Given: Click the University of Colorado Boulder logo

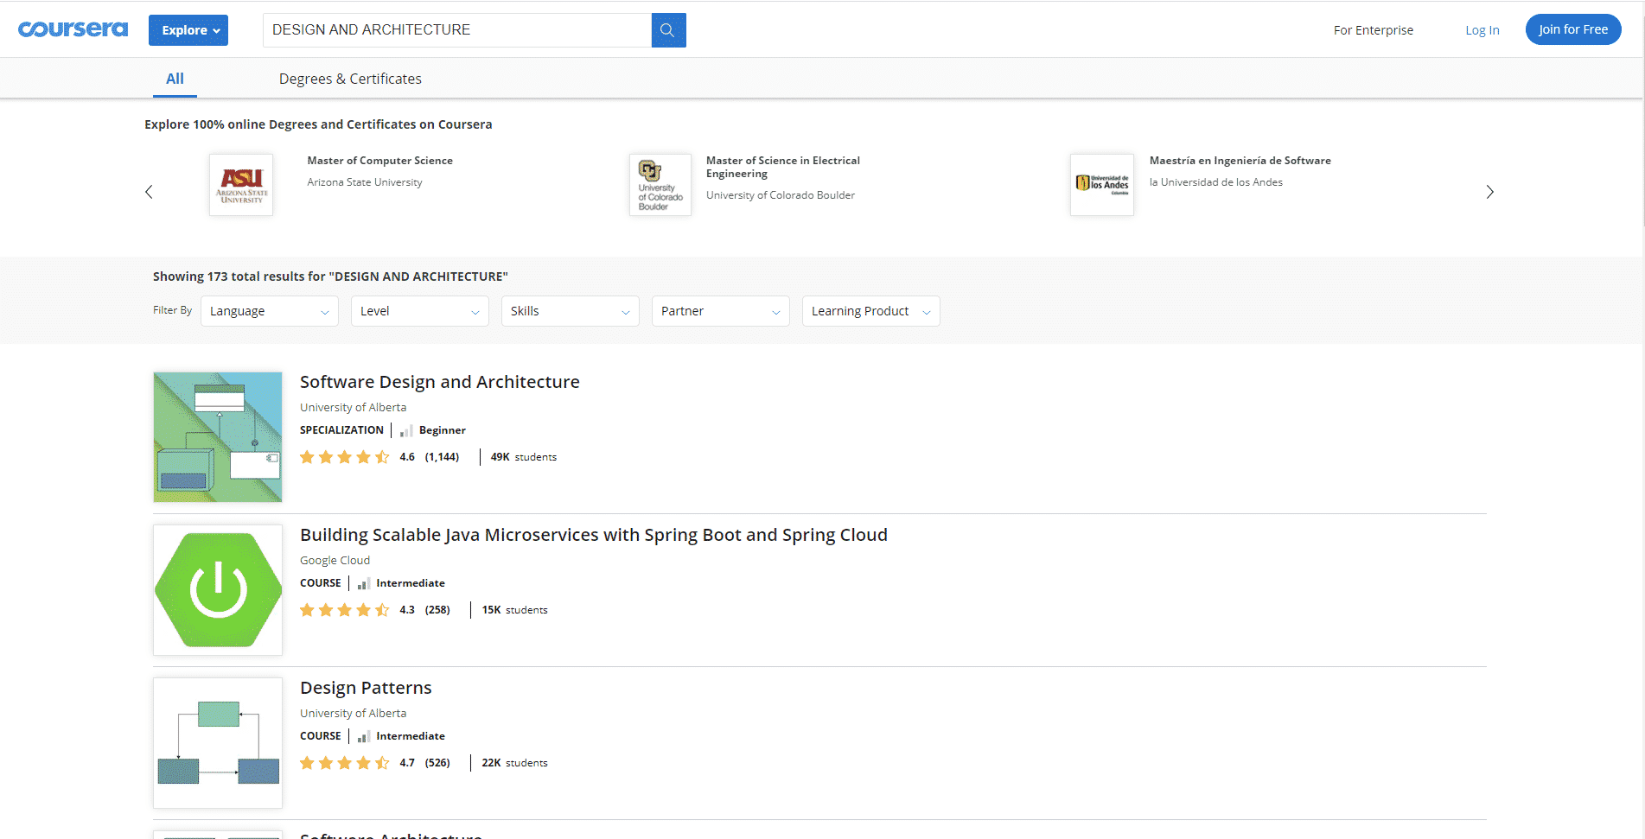Looking at the screenshot, I should [x=660, y=185].
